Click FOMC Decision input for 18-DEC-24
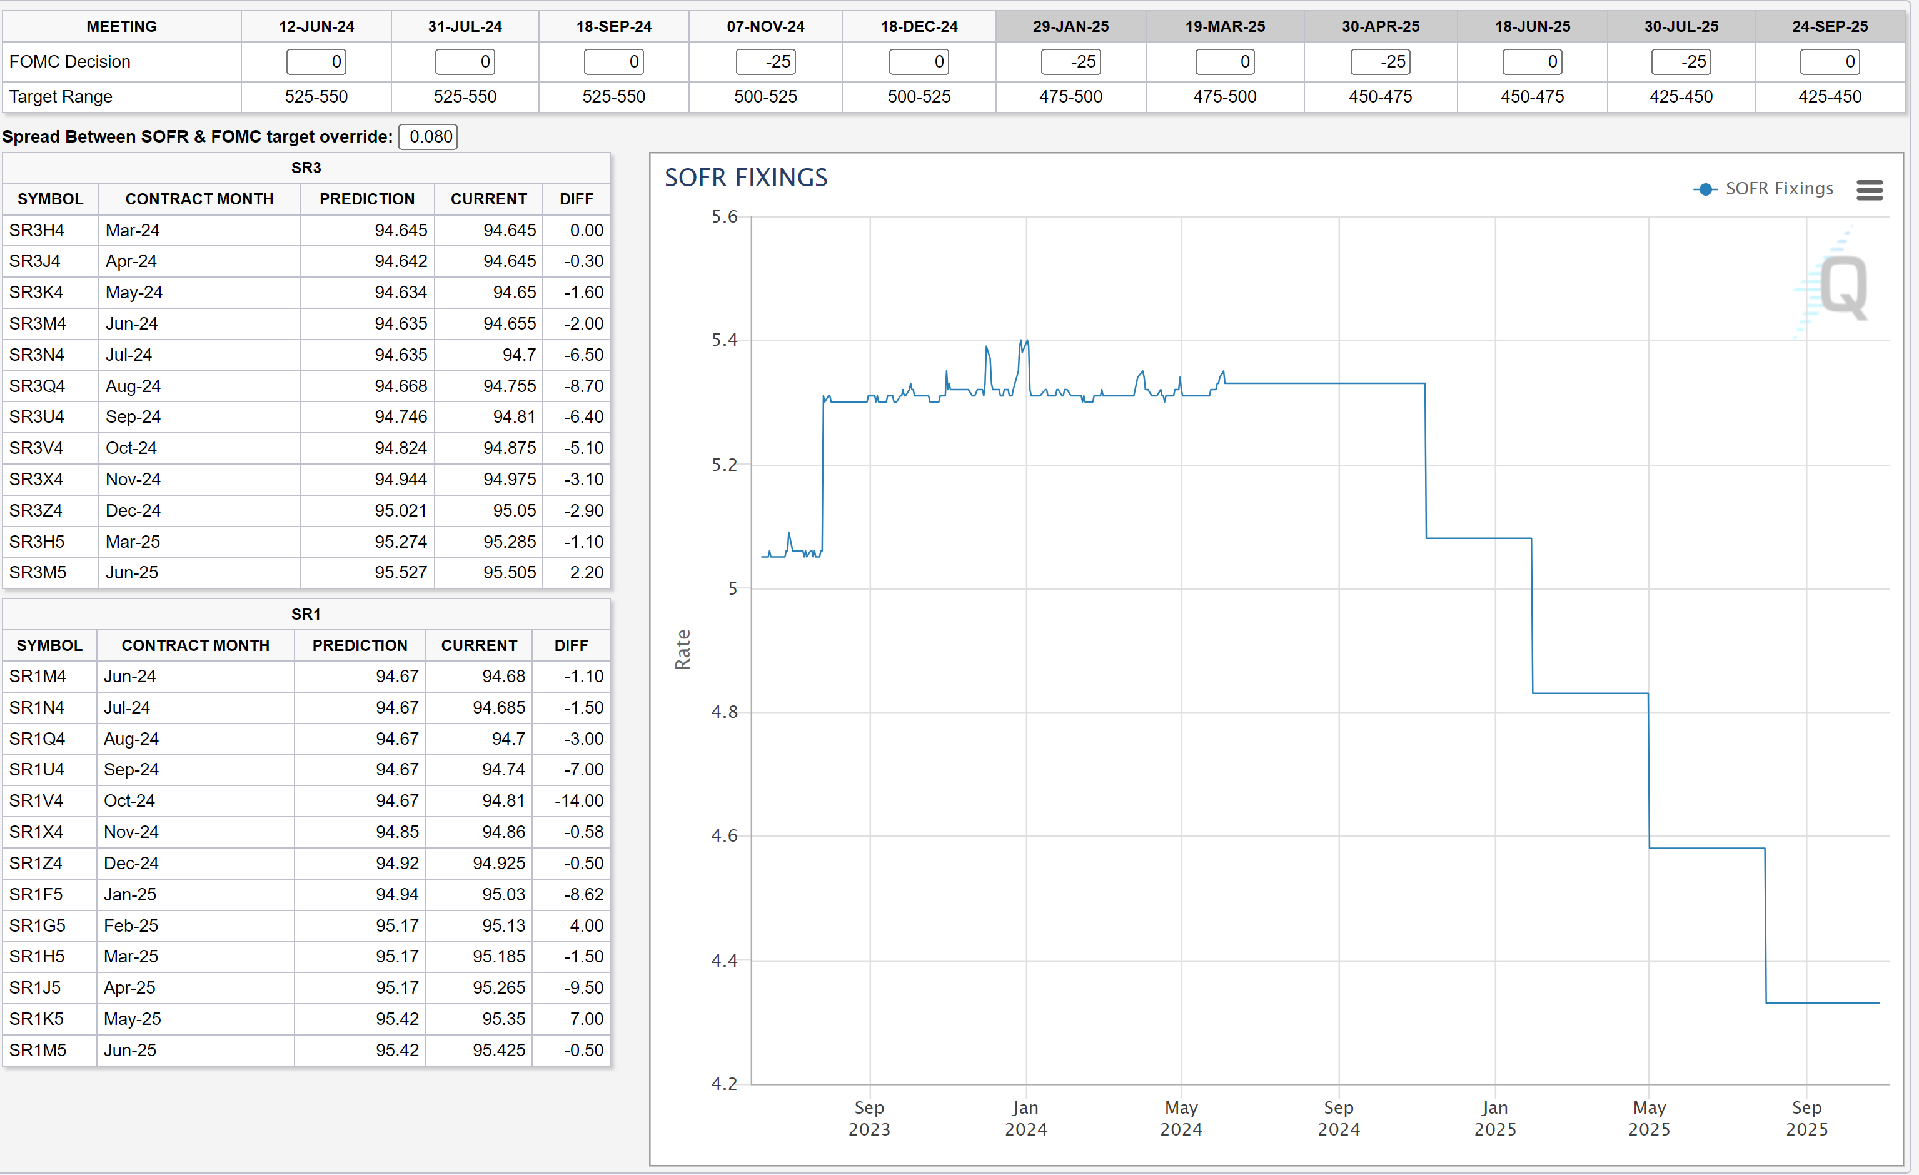The width and height of the screenshot is (1919, 1175). pyautogui.click(x=919, y=61)
